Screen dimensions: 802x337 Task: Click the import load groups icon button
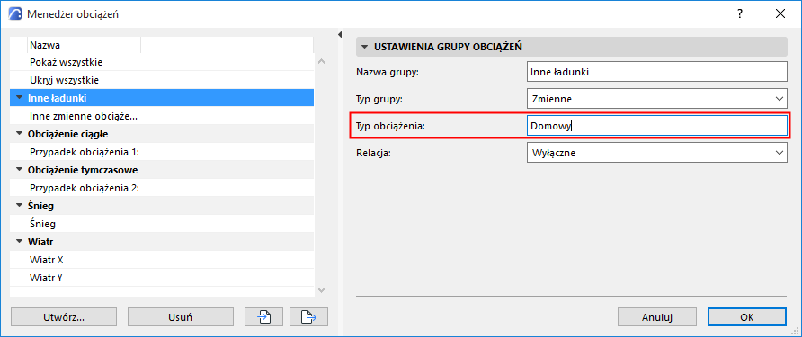264,317
